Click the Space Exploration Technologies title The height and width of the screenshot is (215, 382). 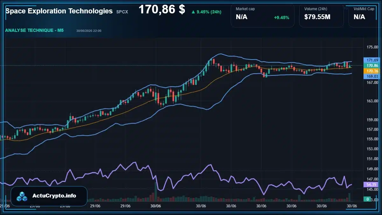point(59,11)
